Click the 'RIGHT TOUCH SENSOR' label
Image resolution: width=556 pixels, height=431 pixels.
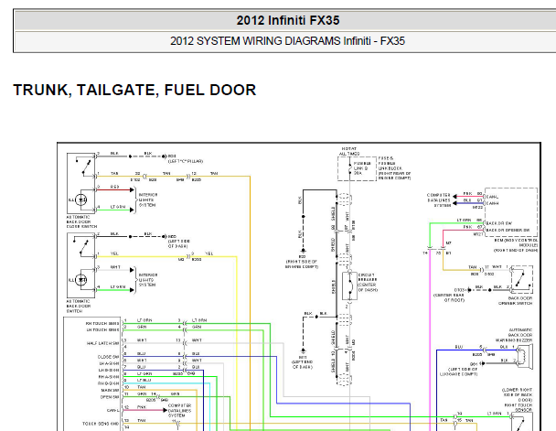click(519, 407)
